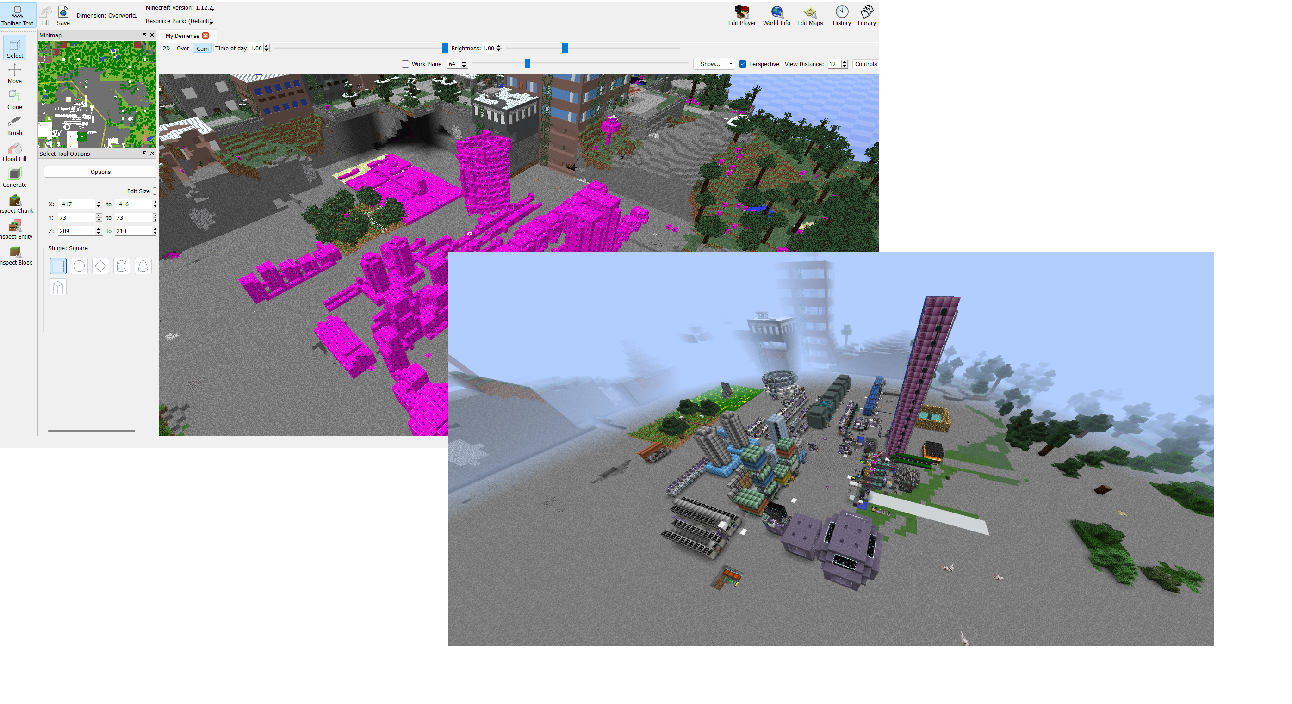Choose the house-shaped selection shape

pyautogui.click(x=58, y=287)
